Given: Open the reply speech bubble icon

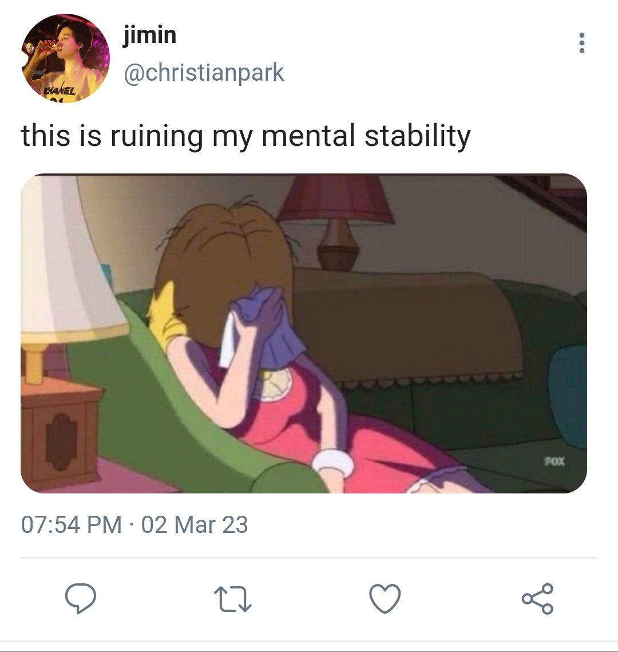Looking at the screenshot, I should (x=81, y=598).
